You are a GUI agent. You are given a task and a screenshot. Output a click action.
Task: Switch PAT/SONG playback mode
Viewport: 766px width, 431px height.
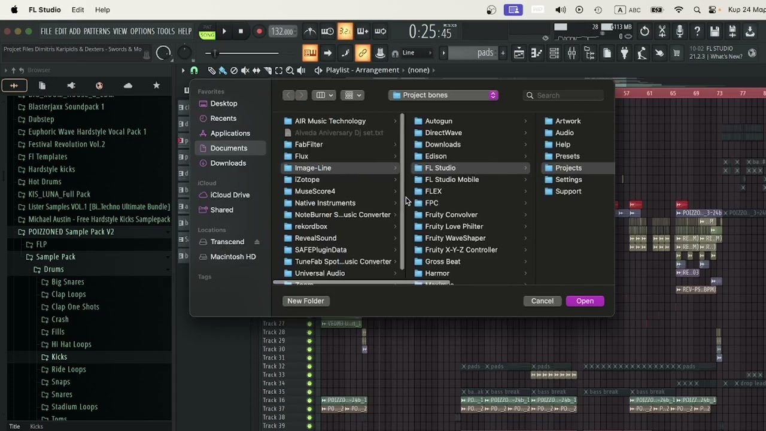[x=207, y=32]
